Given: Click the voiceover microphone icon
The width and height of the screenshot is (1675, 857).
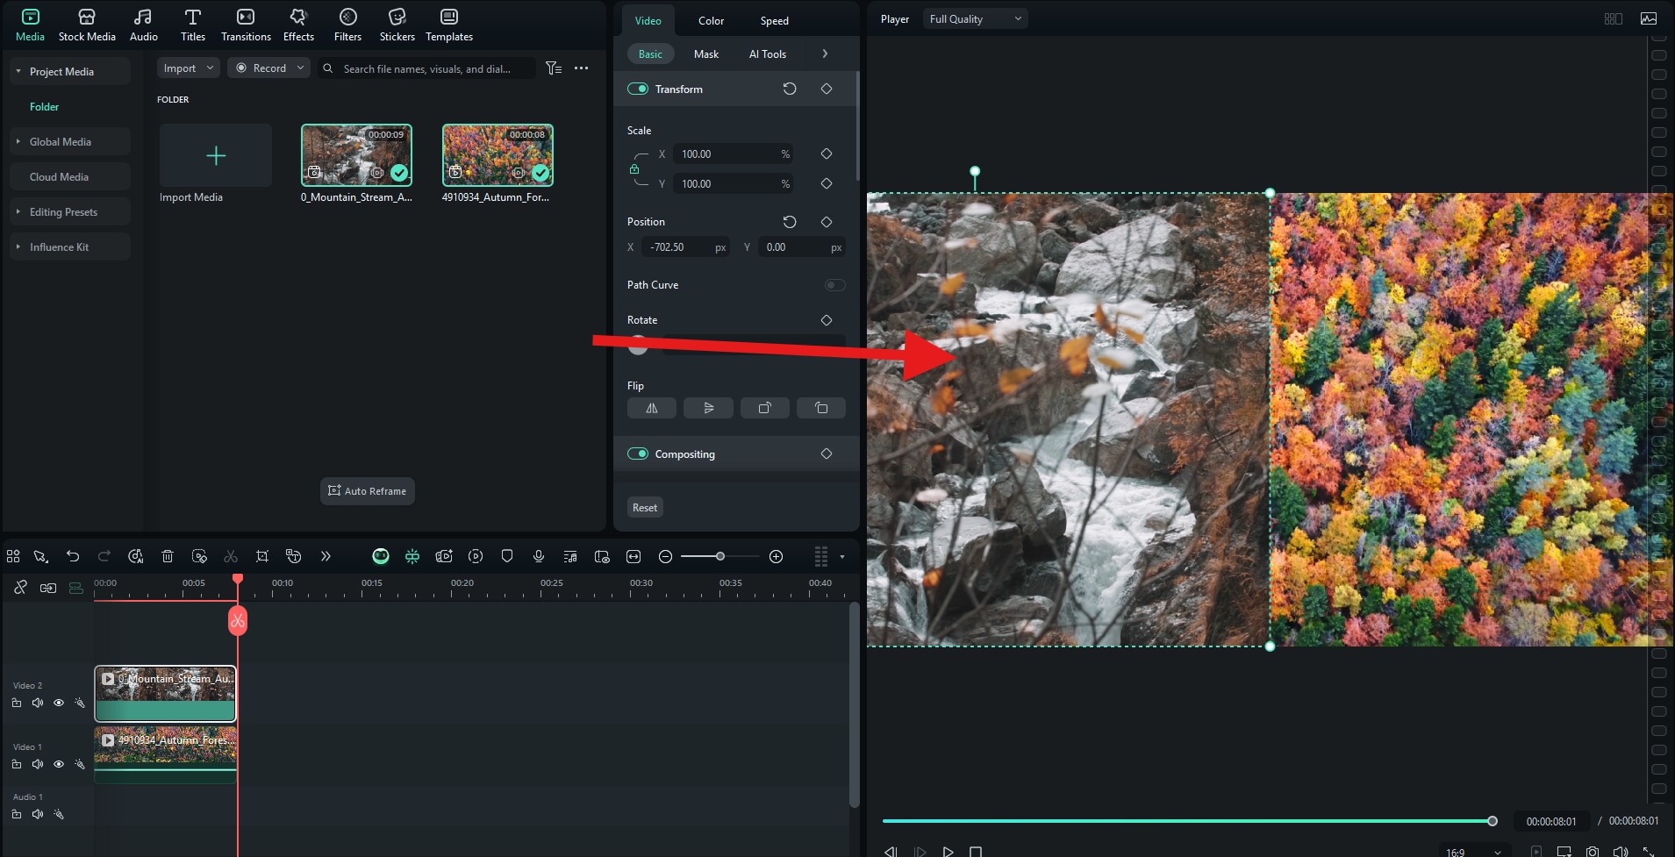Looking at the screenshot, I should pyautogui.click(x=539, y=556).
